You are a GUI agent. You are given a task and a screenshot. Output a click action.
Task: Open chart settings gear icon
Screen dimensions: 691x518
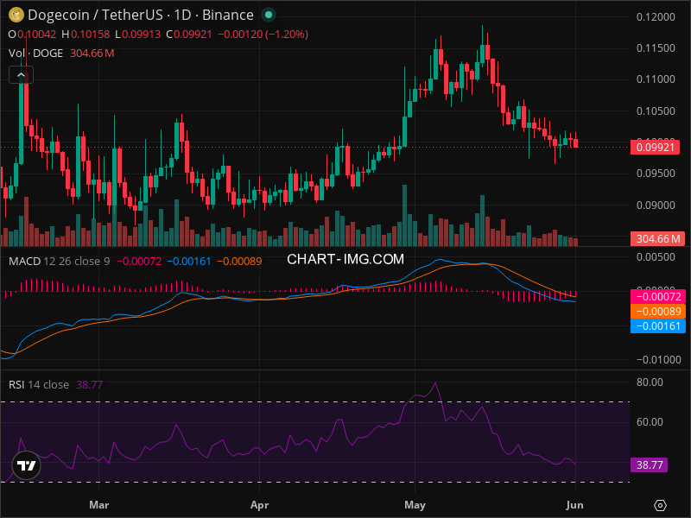660,505
